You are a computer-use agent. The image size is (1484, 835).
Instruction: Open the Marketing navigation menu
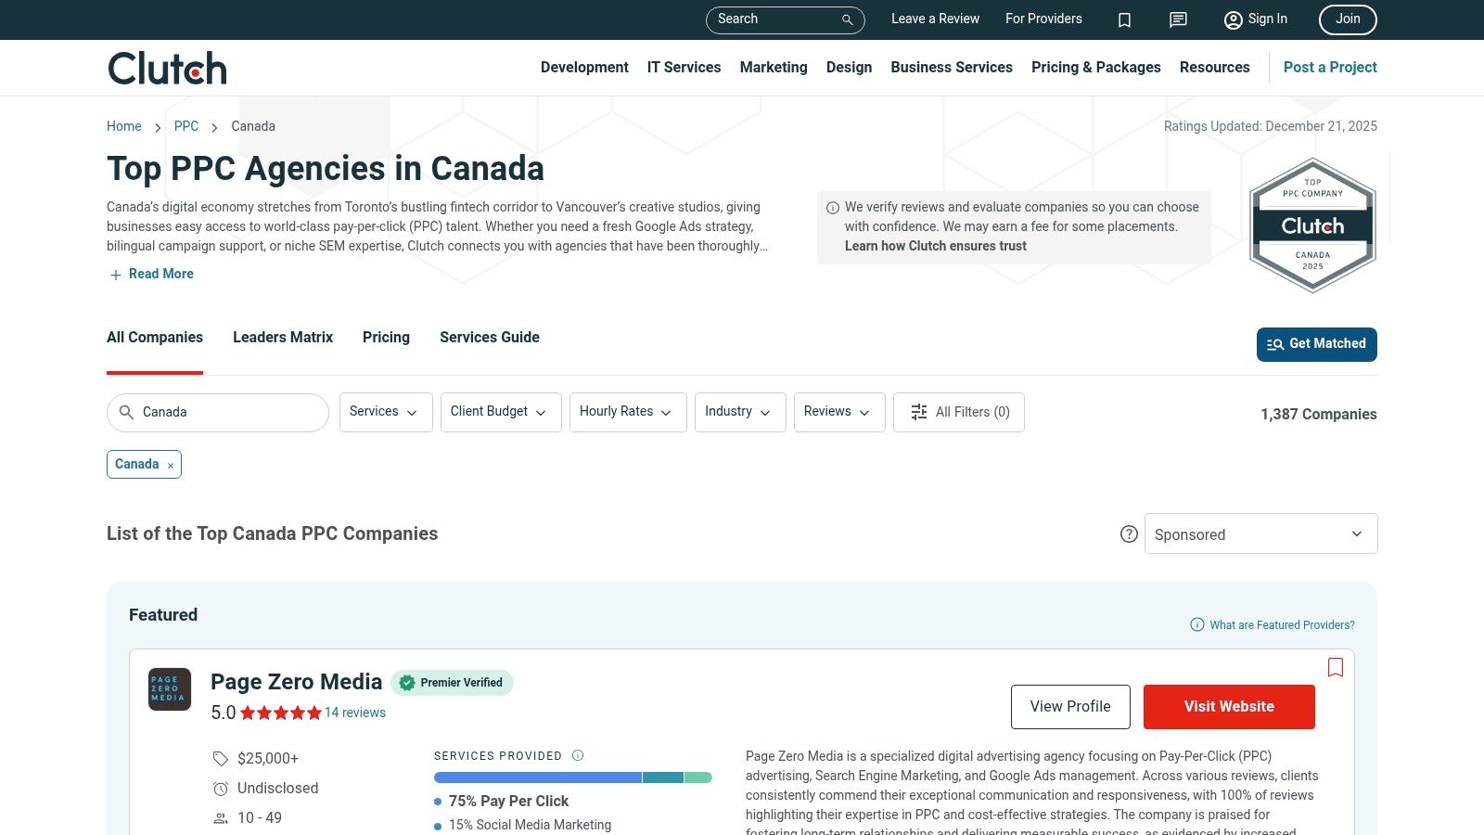tap(773, 67)
